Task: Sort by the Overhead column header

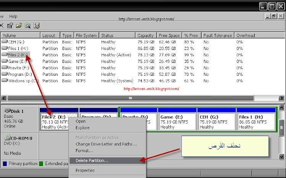Action: click(259, 35)
